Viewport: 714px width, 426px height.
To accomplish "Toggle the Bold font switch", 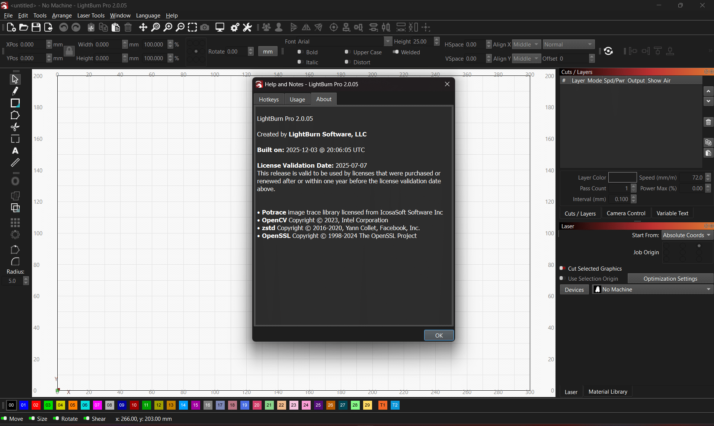I will [x=300, y=52].
